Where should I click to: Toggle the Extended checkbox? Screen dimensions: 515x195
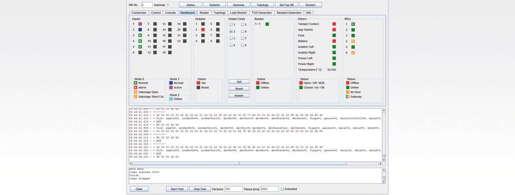(x=283, y=189)
